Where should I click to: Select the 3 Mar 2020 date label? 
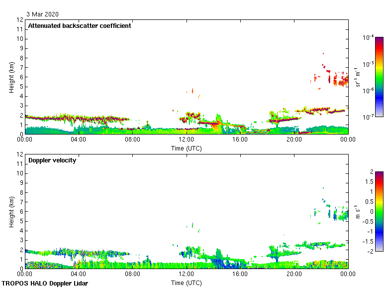point(43,14)
